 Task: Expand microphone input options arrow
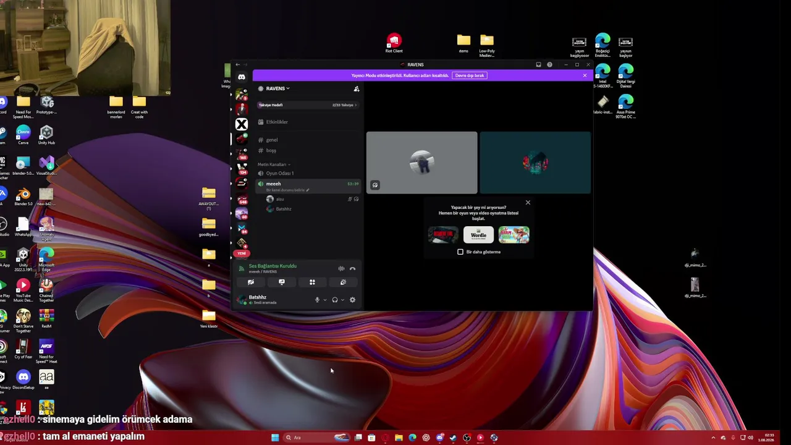[x=325, y=300]
